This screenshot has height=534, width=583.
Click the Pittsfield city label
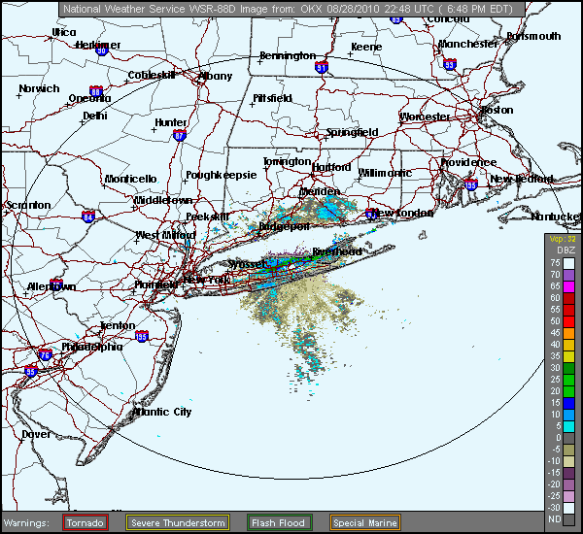(x=272, y=98)
